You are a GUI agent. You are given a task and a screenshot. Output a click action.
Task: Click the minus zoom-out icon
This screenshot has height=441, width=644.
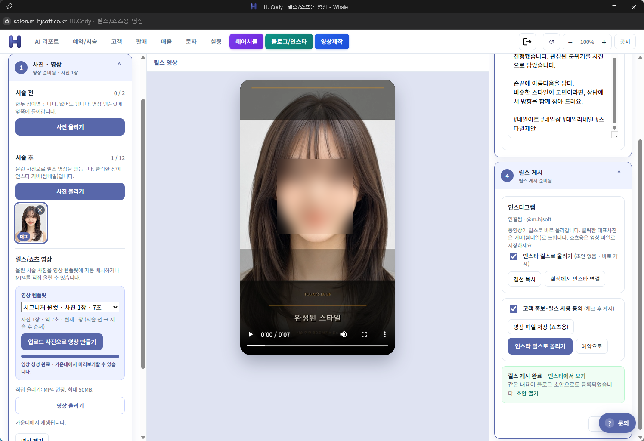(x=570, y=42)
